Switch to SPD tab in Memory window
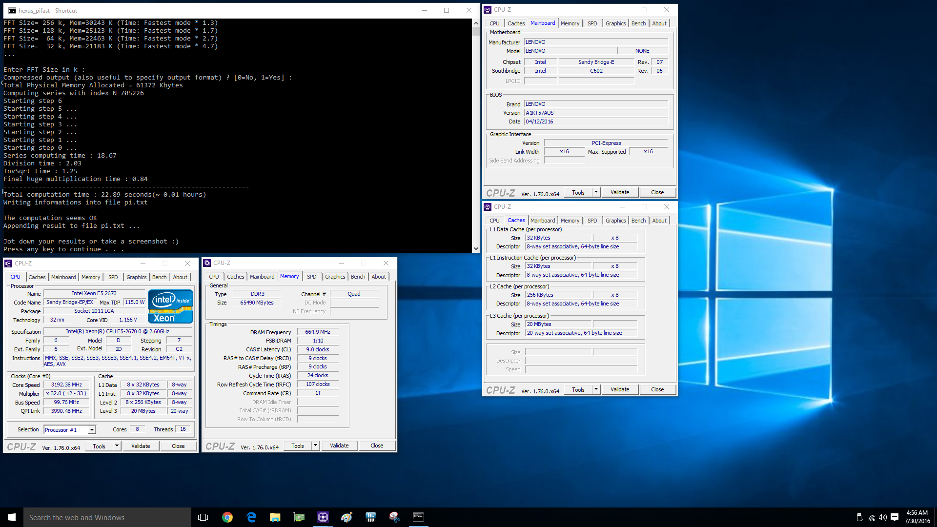Image resolution: width=937 pixels, height=527 pixels. pos(312,277)
